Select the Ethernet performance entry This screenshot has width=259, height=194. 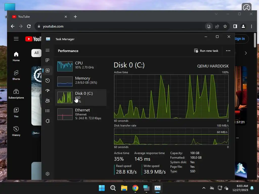pos(81,114)
